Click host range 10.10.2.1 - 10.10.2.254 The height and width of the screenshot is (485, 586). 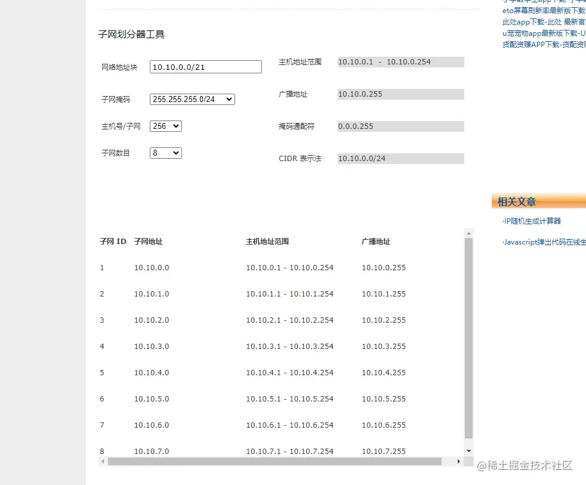pos(289,320)
